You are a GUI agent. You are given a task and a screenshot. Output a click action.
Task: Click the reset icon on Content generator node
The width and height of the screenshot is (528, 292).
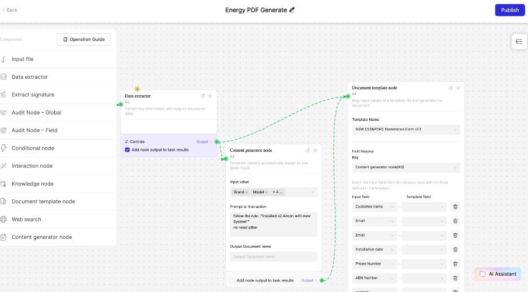tap(308, 150)
